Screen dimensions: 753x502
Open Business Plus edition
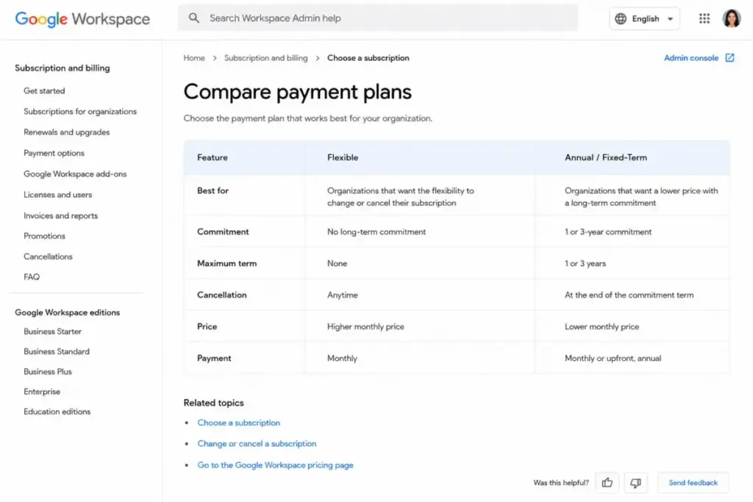tap(48, 371)
